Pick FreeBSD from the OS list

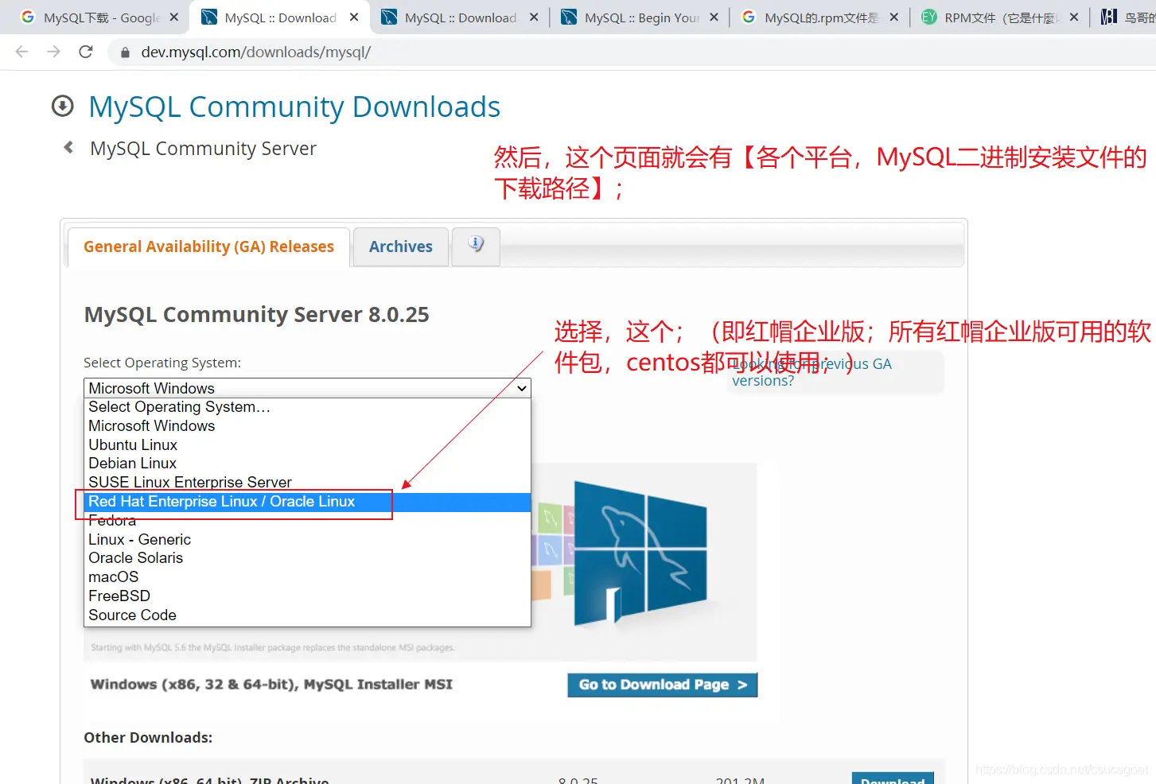point(307,596)
